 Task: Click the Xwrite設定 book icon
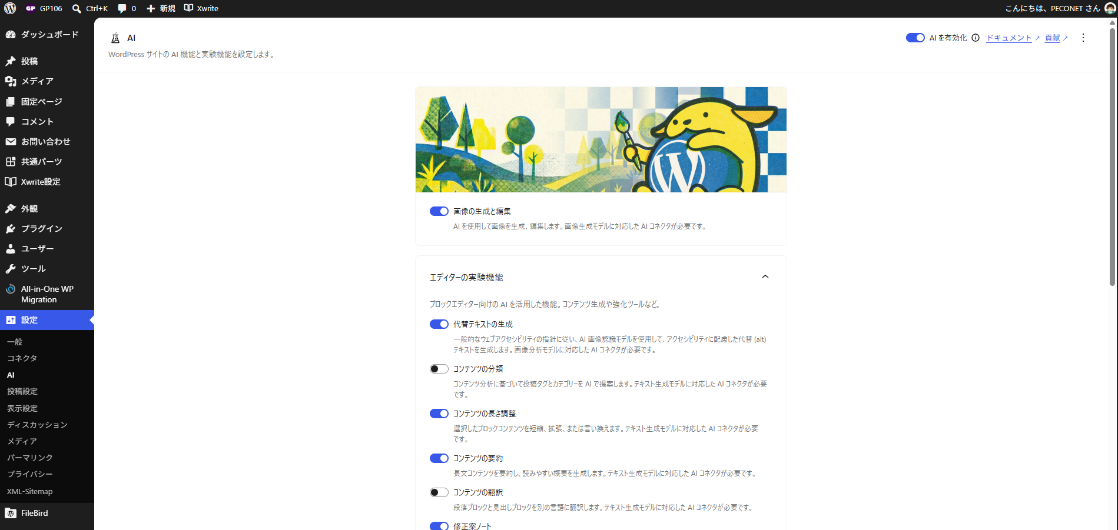[x=11, y=182]
